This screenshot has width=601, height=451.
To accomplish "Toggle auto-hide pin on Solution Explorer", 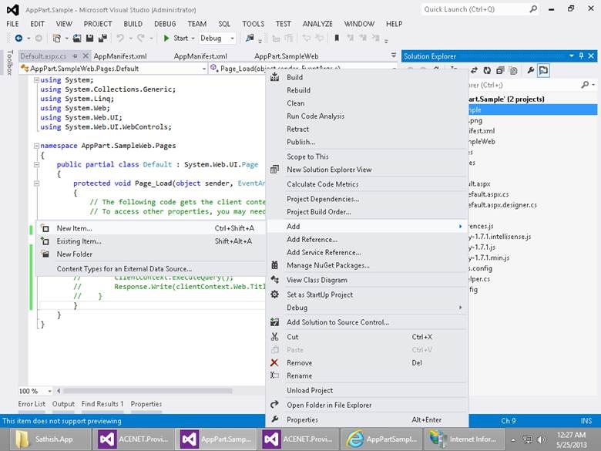I will pos(581,56).
